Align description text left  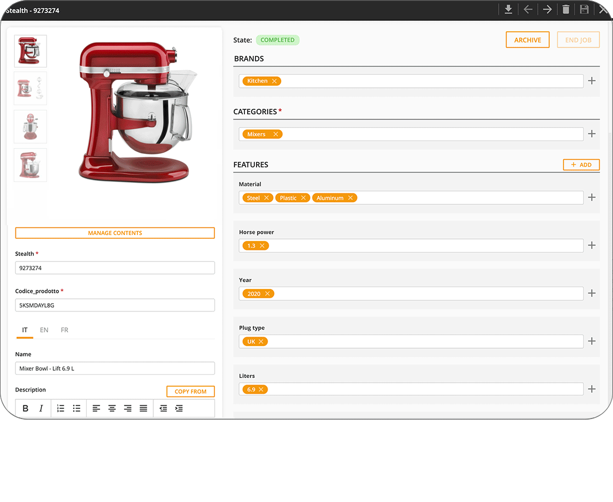pos(96,408)
